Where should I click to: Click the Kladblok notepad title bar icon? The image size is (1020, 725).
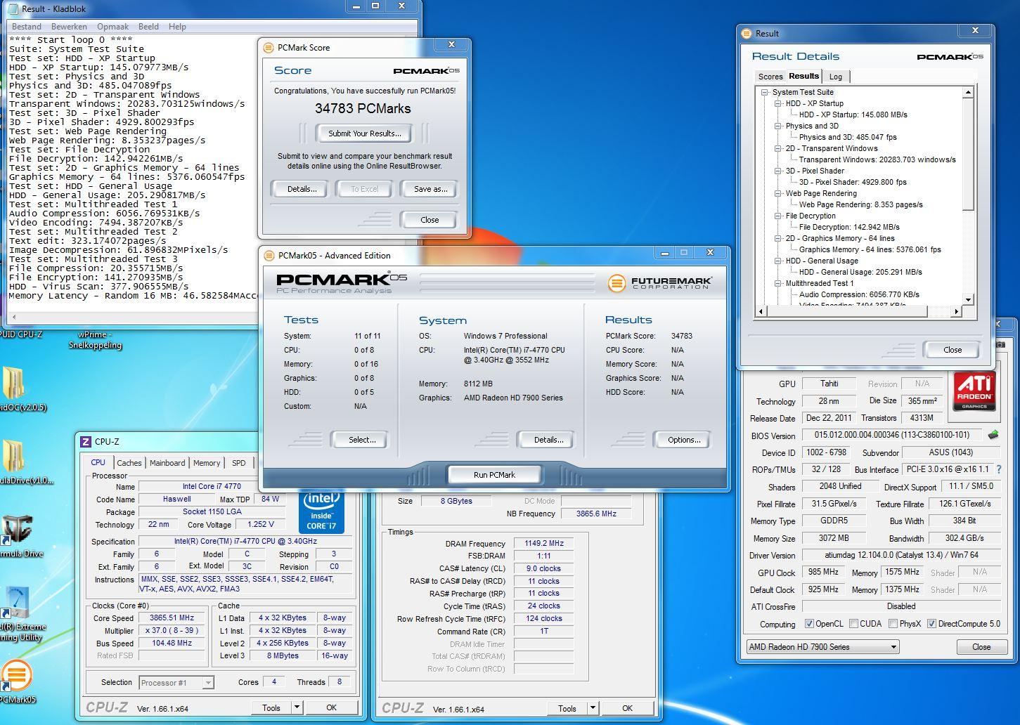[x=14, y=8]
